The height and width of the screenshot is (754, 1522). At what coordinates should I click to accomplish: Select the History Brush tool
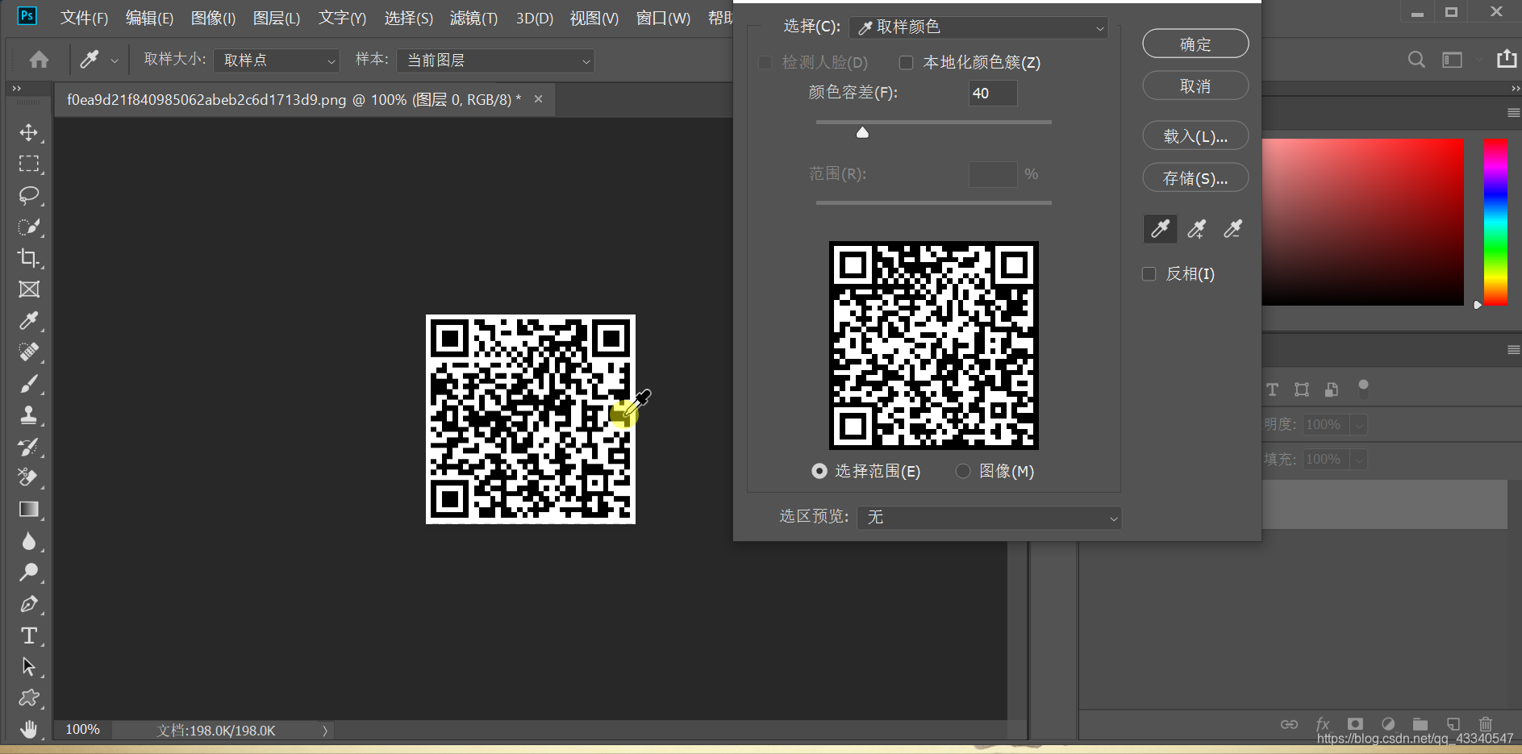point(29,447)
